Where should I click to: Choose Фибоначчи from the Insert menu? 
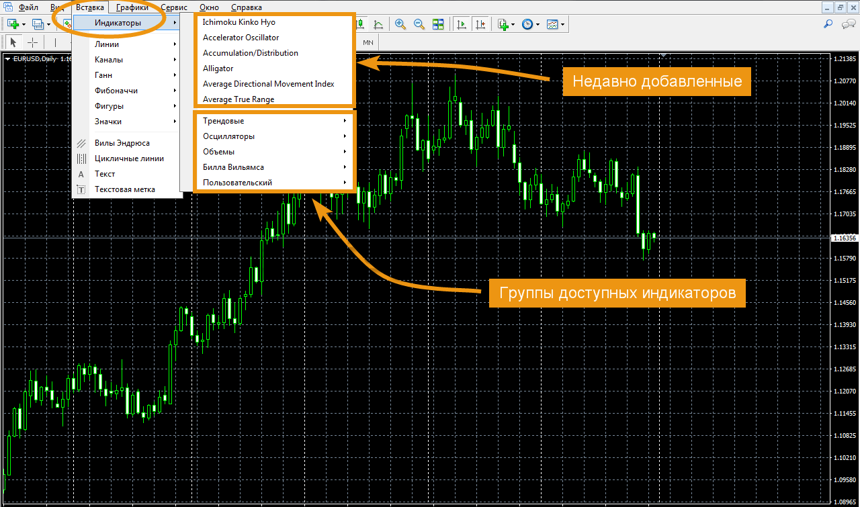(x=116, y=91)
